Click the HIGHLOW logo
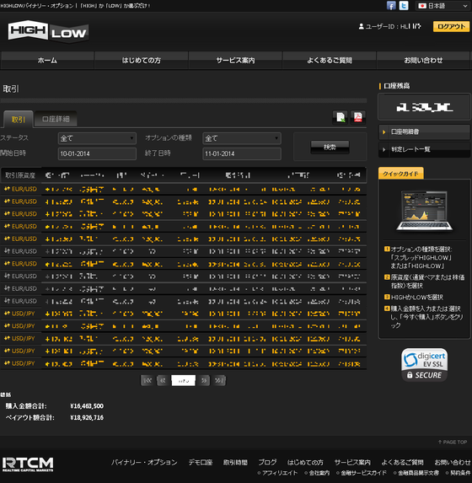This screenshot has height=483, width=472. click(x=48, y=31)
